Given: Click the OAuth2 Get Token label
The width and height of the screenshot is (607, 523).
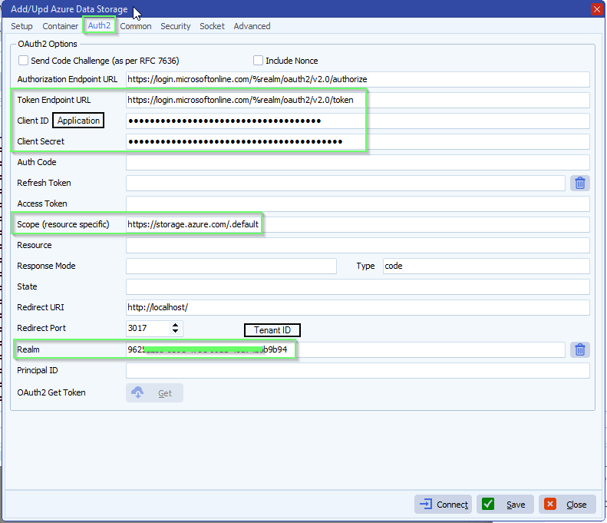Looking at the screenshot, I should [51, 392].
